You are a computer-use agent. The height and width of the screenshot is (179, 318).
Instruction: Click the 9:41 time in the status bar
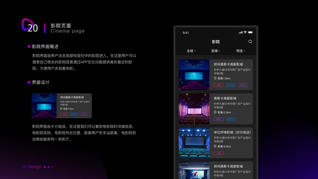tap(186, 33)
